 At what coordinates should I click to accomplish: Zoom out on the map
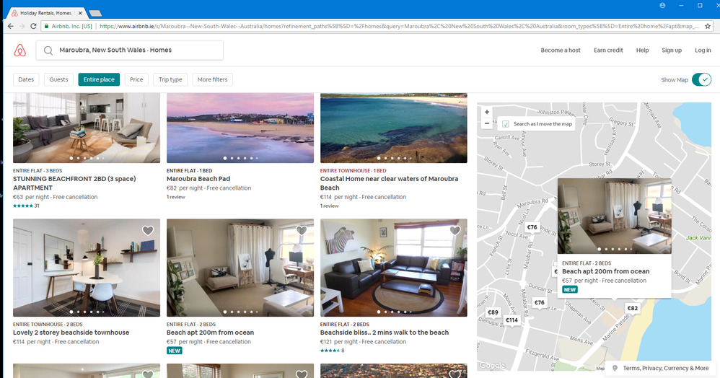(x=487, y=123)
